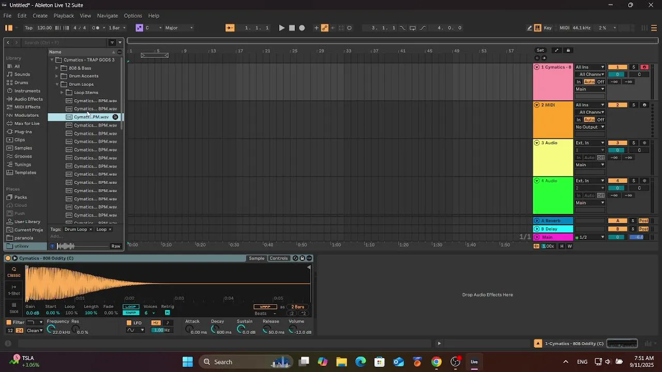The width and height of the screenshot is (662, 372).
Task: Disarm track 1 Cymatics record button
Action: point(644,67)
